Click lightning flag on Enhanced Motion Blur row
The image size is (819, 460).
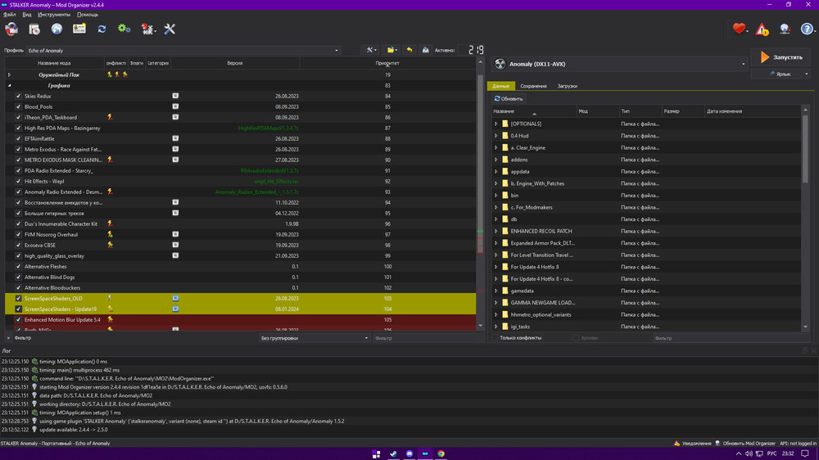click(x=110, y=319)
